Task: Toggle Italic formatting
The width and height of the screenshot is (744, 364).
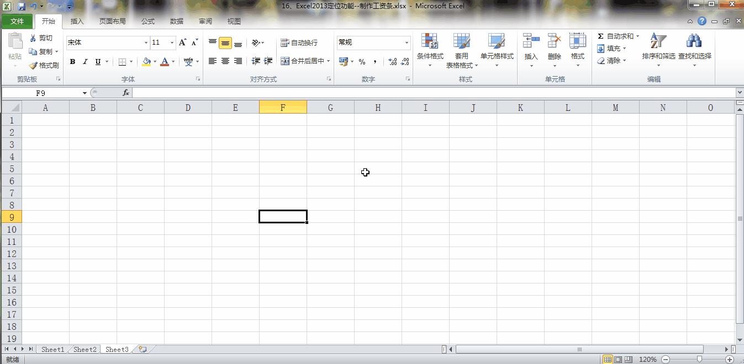Action: point(85,62)
